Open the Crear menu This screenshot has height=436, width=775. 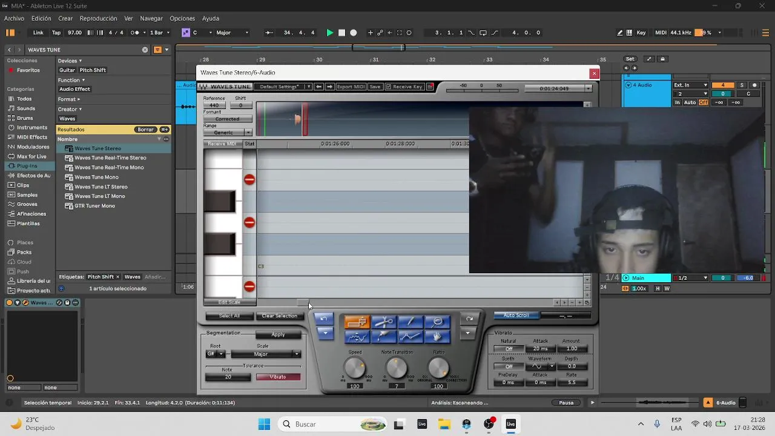pyautogui.click(x=65, y=19)
